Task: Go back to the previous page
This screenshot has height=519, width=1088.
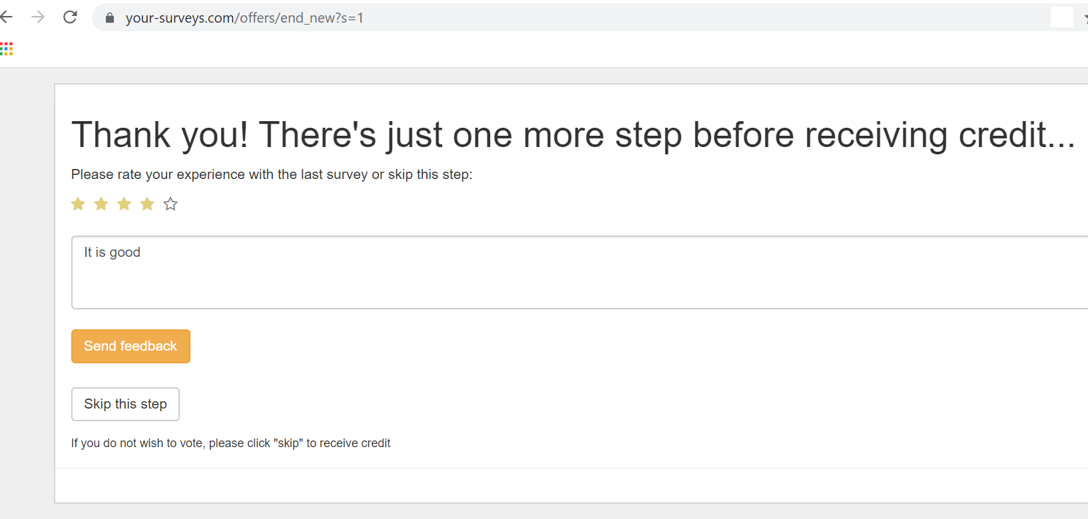Action: click(x=7, y=17)
